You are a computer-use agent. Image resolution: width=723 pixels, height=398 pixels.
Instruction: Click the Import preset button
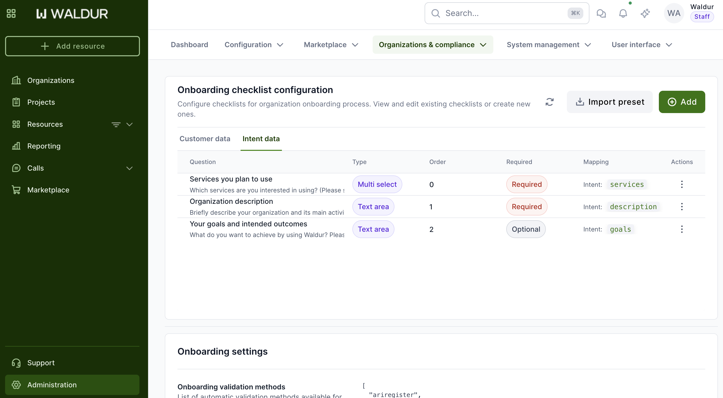(609, 102)
